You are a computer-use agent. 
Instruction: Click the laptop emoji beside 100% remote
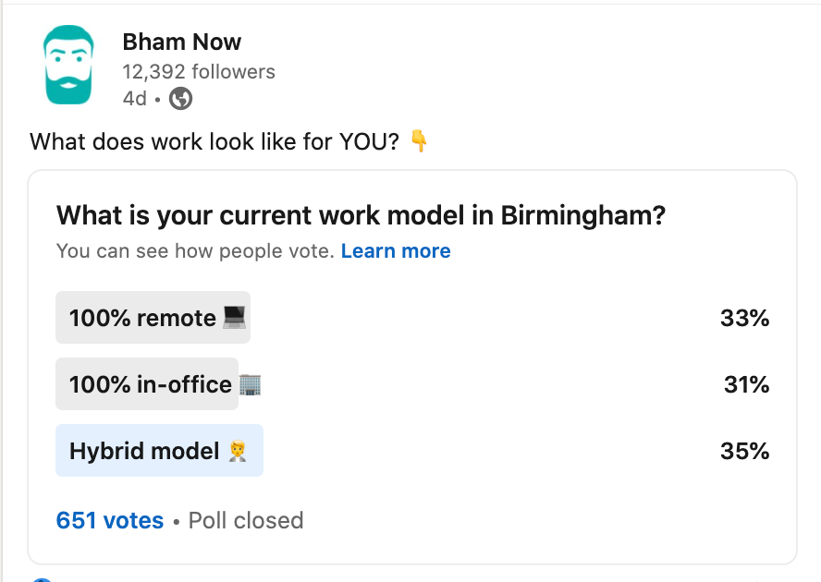[x=235, y=318]
